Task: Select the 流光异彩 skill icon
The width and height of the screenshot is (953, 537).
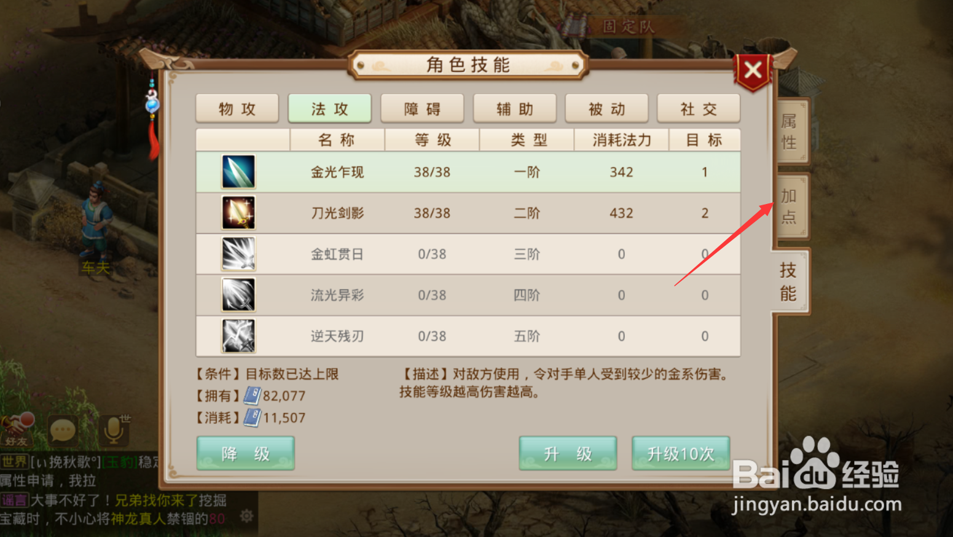Action: 238,295
